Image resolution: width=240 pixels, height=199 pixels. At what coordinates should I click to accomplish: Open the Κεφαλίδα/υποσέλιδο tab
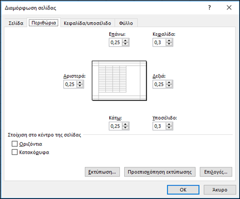[88, 23]
